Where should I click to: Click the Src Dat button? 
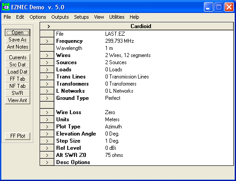18,65
